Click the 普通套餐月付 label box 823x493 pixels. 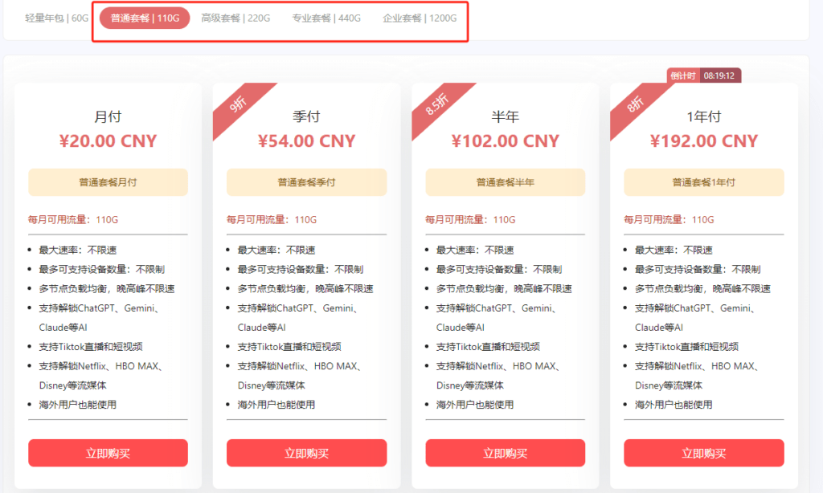(109, 182)
